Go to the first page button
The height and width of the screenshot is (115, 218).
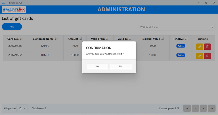187,108
